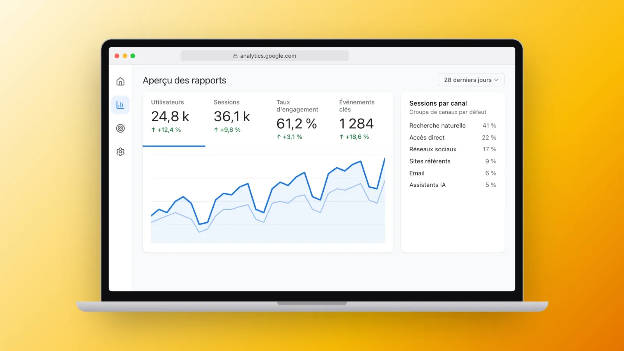Switch to the Événements clés tab
Image resolution: width=624 pixels, height=351 pixels.
[x=362, y=120]
